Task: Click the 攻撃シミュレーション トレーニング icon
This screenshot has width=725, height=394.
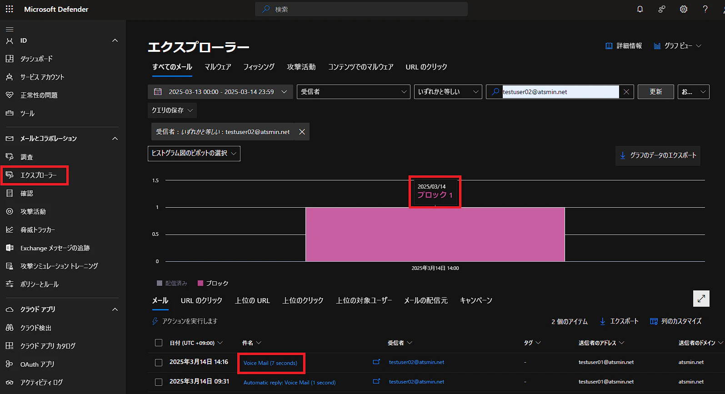Action: point(10,266)
